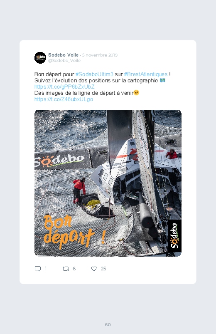Click the 5 novembre 2019 date
216x334 pixels.
pos(100,55)
